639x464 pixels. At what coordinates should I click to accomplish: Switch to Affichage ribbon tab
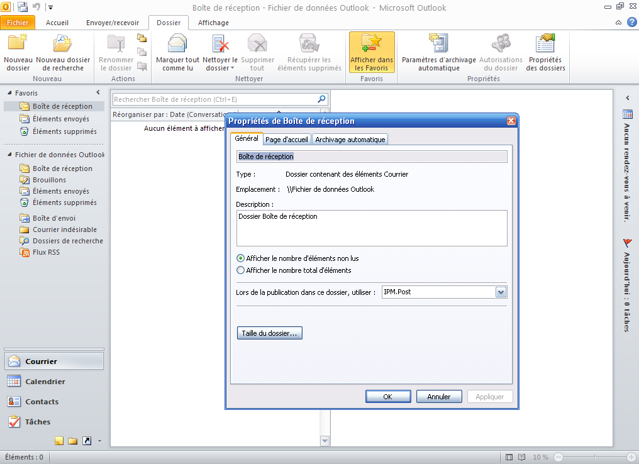click(x=213, y=23)
